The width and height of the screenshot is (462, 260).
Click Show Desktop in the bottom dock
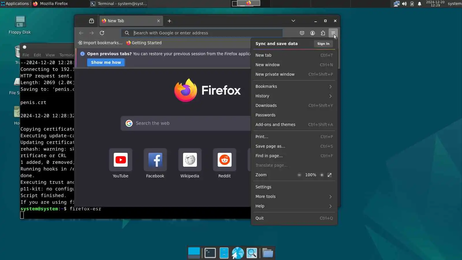[x=194, y=253]
